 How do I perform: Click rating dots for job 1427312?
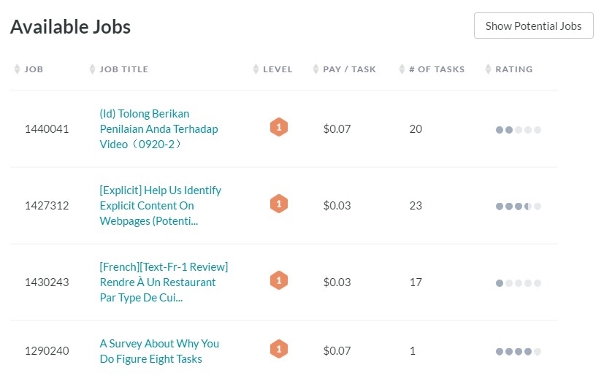point(518,207)
